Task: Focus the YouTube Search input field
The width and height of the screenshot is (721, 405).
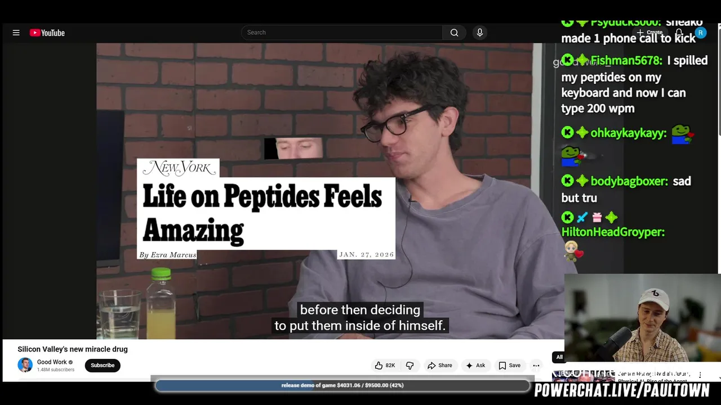Action: pos(341,33)
